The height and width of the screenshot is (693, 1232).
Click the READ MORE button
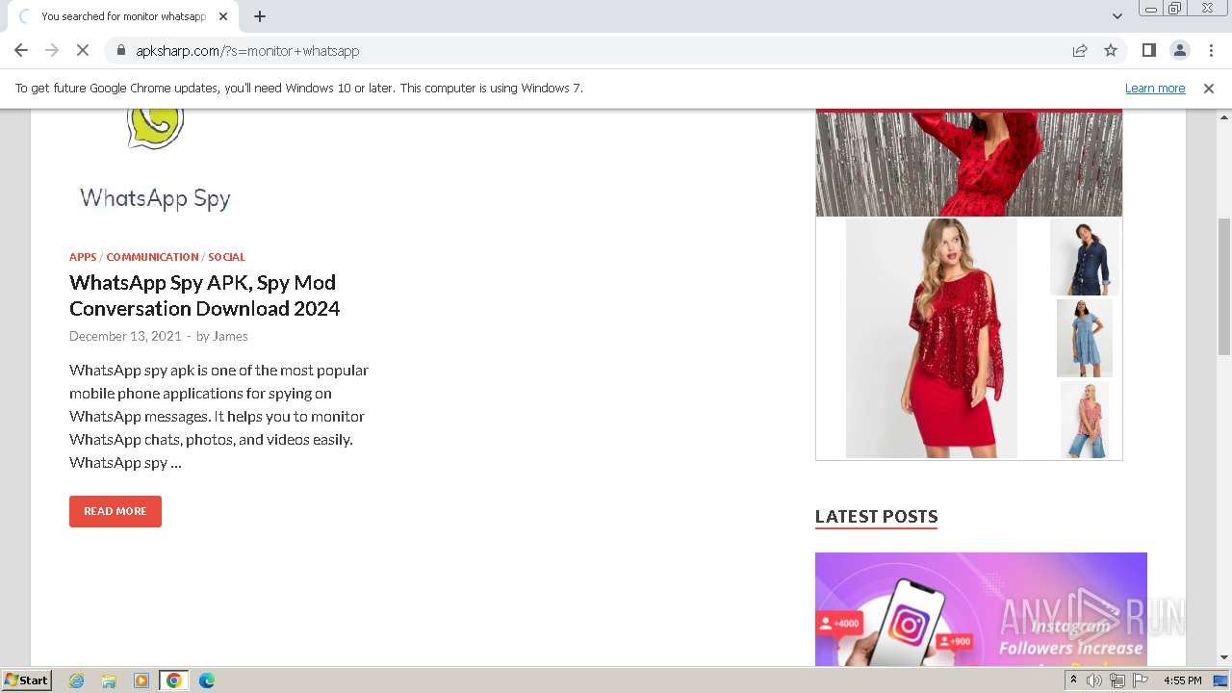point(115,511)
